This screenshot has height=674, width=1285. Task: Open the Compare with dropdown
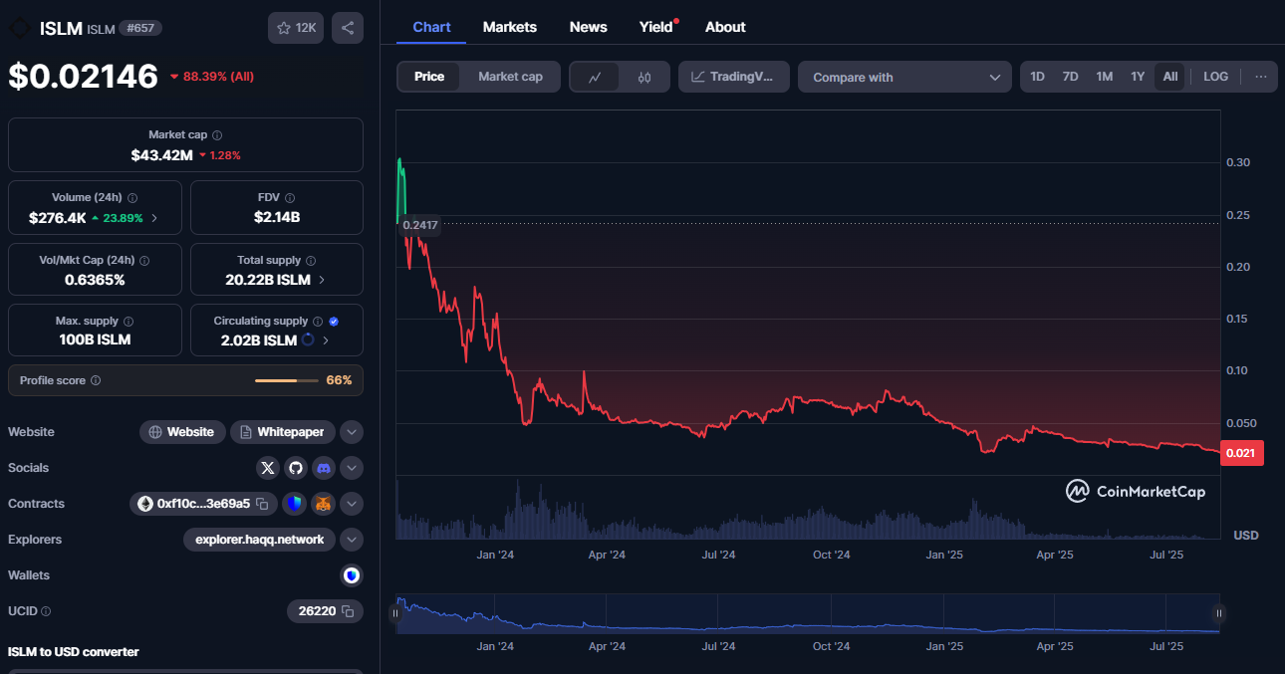905,77
